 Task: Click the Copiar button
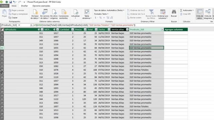13,18
